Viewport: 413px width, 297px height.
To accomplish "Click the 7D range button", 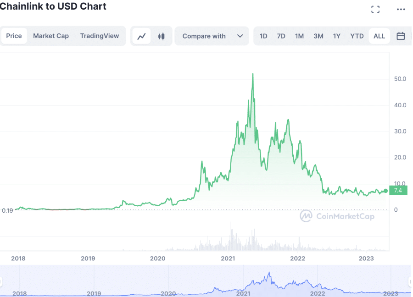I will coord(281,36).
